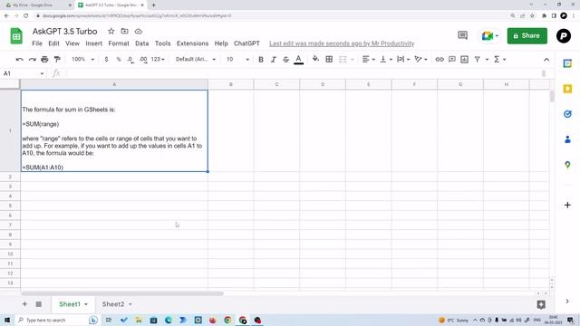580x326 pixels.
Task: Click Get add-ons plus icon in side panel
Action: pos(567,206)
